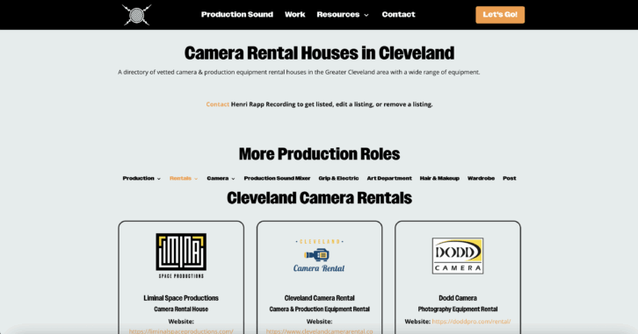638x334 pixels.
Task: Select Grip & Electric role
Action: 338,178
